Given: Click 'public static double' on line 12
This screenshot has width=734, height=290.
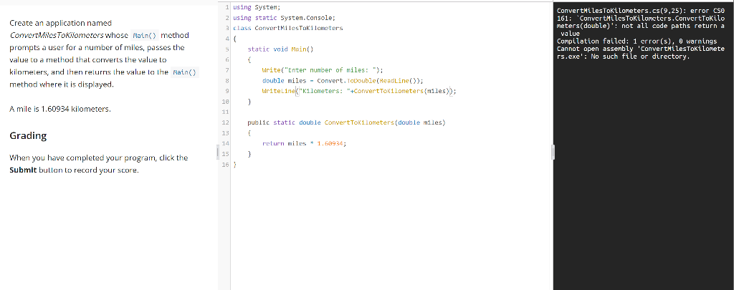Looking at the screenshot, I should [284, 122].
